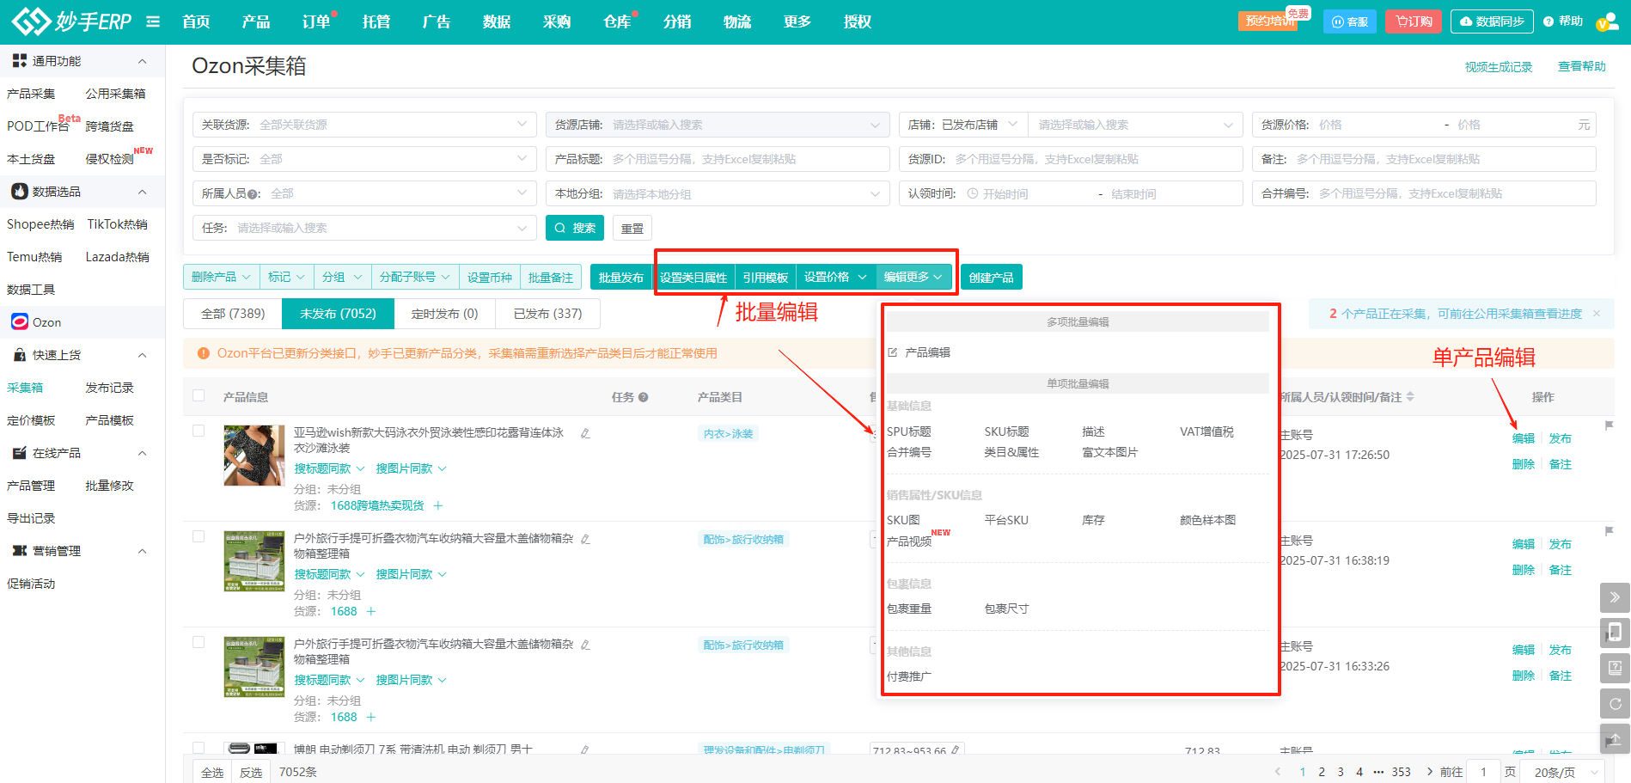Click the flag icon on second product row

[x=1609, y=531]
